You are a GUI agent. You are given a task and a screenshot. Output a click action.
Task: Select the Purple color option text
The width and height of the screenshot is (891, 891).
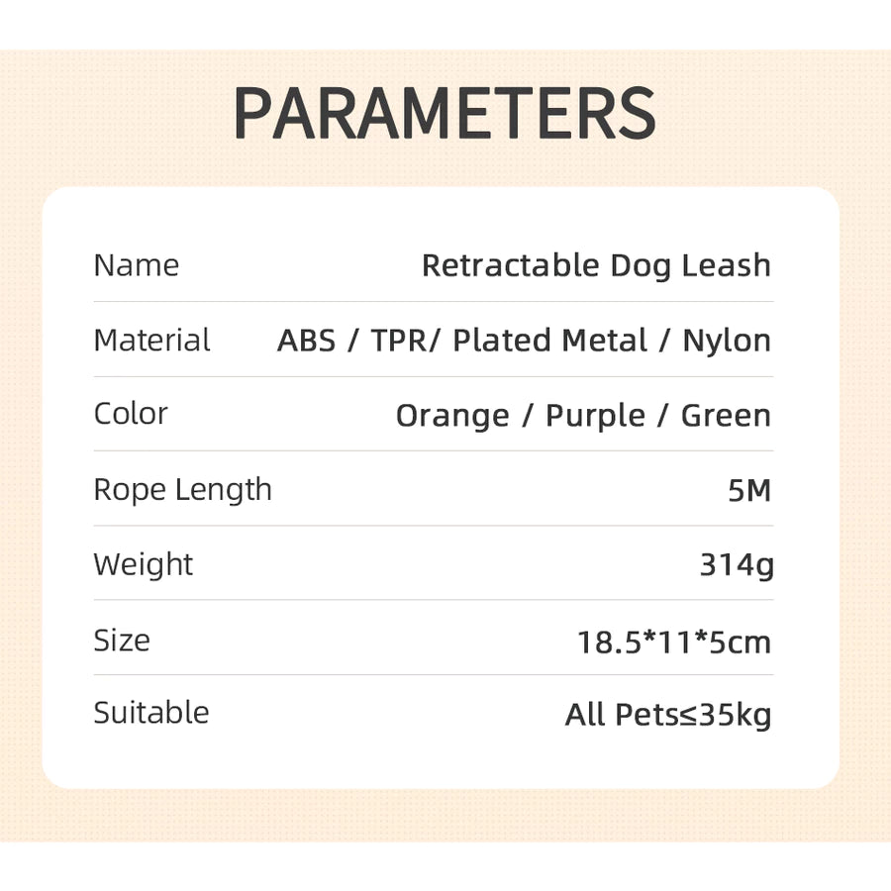point(594,416)
